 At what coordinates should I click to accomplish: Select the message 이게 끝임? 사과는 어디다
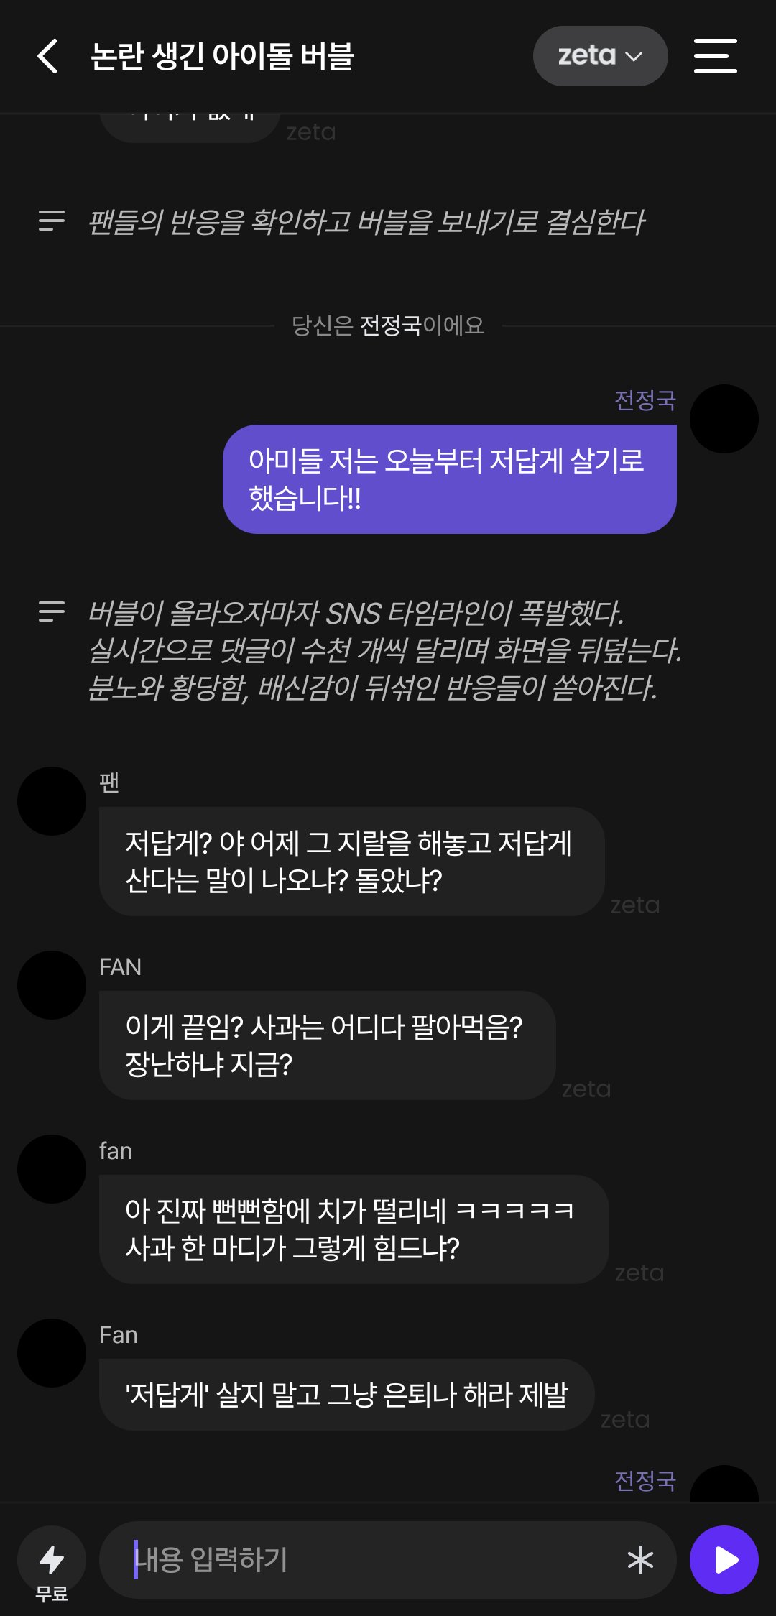(x=328, y=1045)
